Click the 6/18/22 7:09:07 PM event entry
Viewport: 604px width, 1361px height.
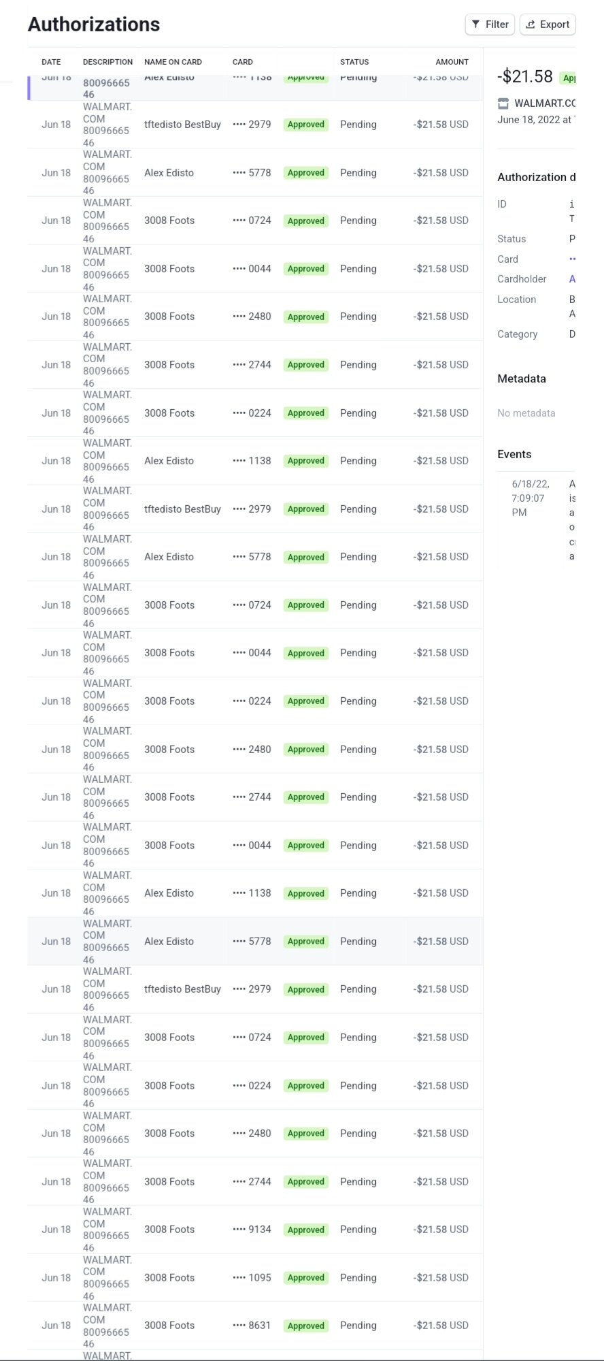pyautogui.click(x=537, y=519)
